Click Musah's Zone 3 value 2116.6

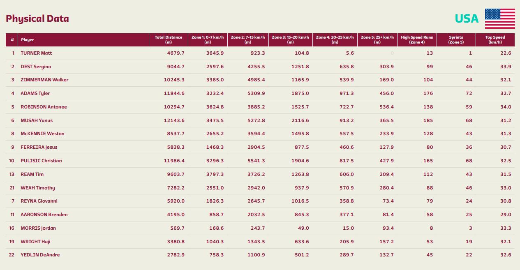300,120
